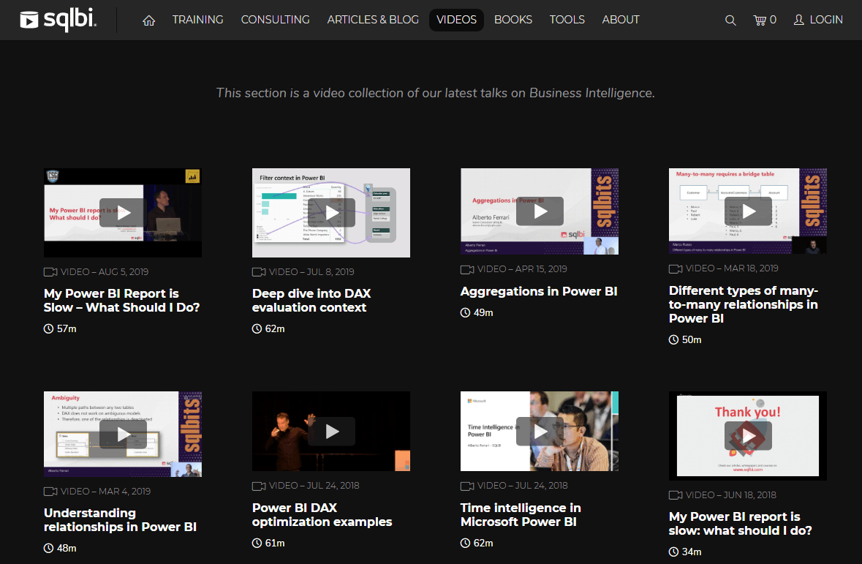Click the SQLBI logo
The height and width of the screenshot is (564, 862).
tap(58, 20)
